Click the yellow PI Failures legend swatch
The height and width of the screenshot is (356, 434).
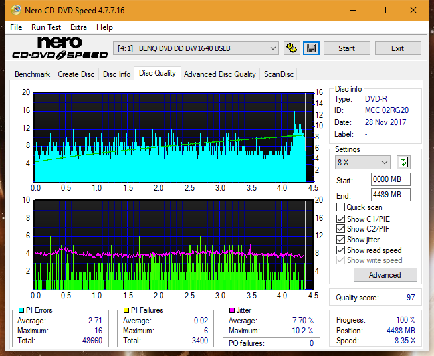126,310
